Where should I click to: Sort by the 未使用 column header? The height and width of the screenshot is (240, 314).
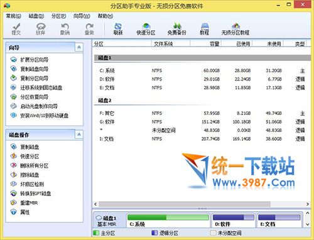tap(268, 44)
